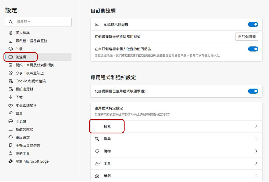Select 系統與效能 in the sidebar

pos(24,129)
